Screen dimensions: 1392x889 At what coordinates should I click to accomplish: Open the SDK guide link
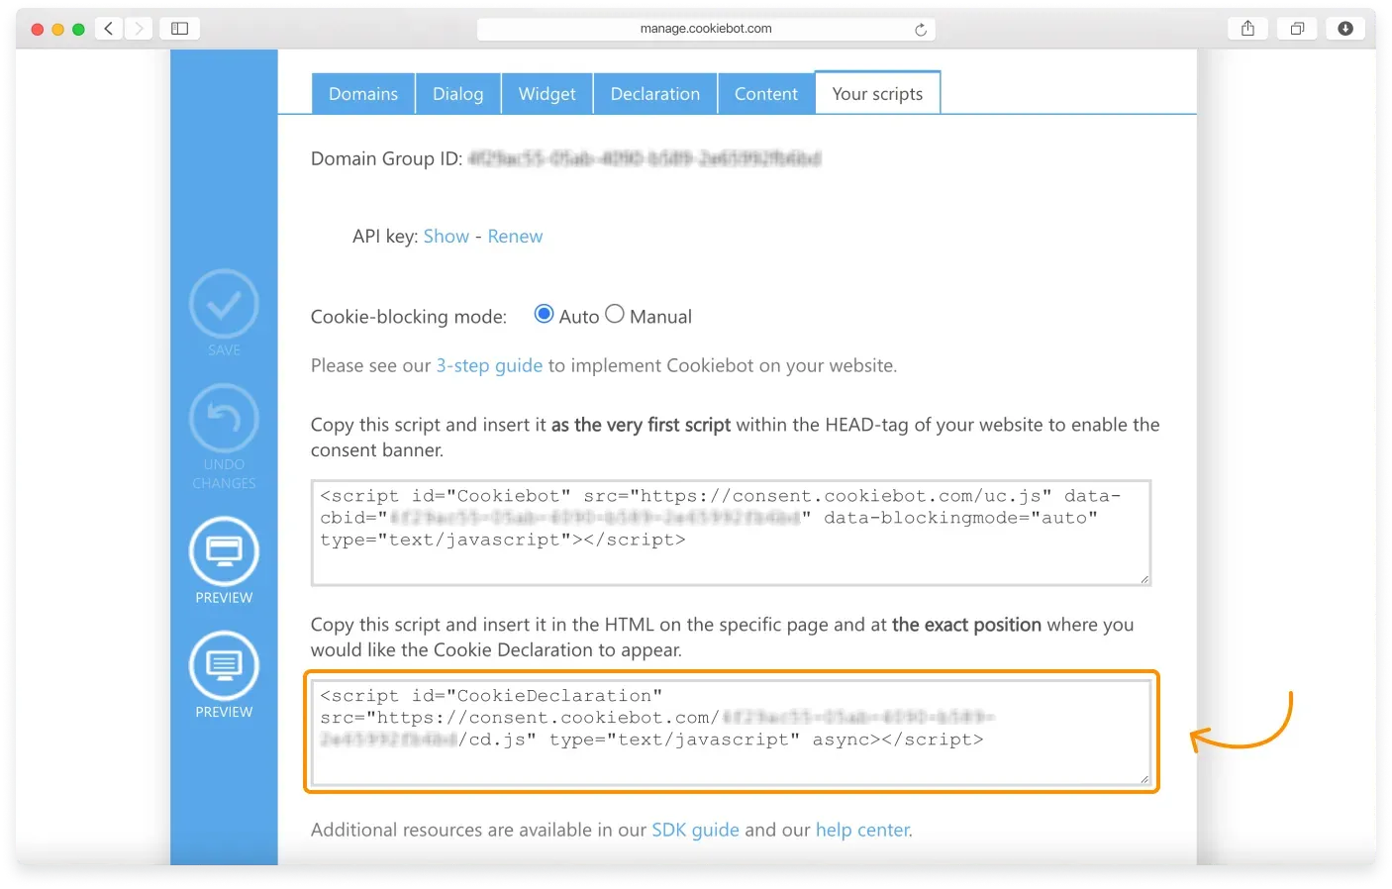(695, 830)
